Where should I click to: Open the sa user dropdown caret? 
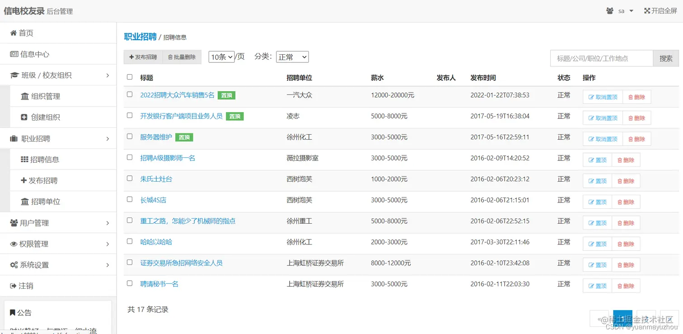[x=632, y=11]
